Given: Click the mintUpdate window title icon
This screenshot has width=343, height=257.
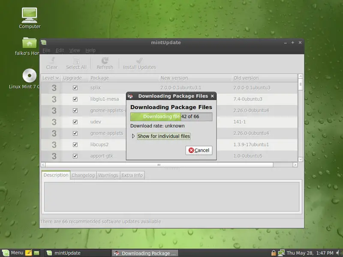Looking at the screenshot, I should click(x=44, y=42).
